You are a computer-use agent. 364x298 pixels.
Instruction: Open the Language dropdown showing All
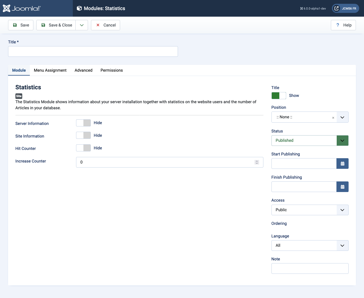tap(310, 246)
